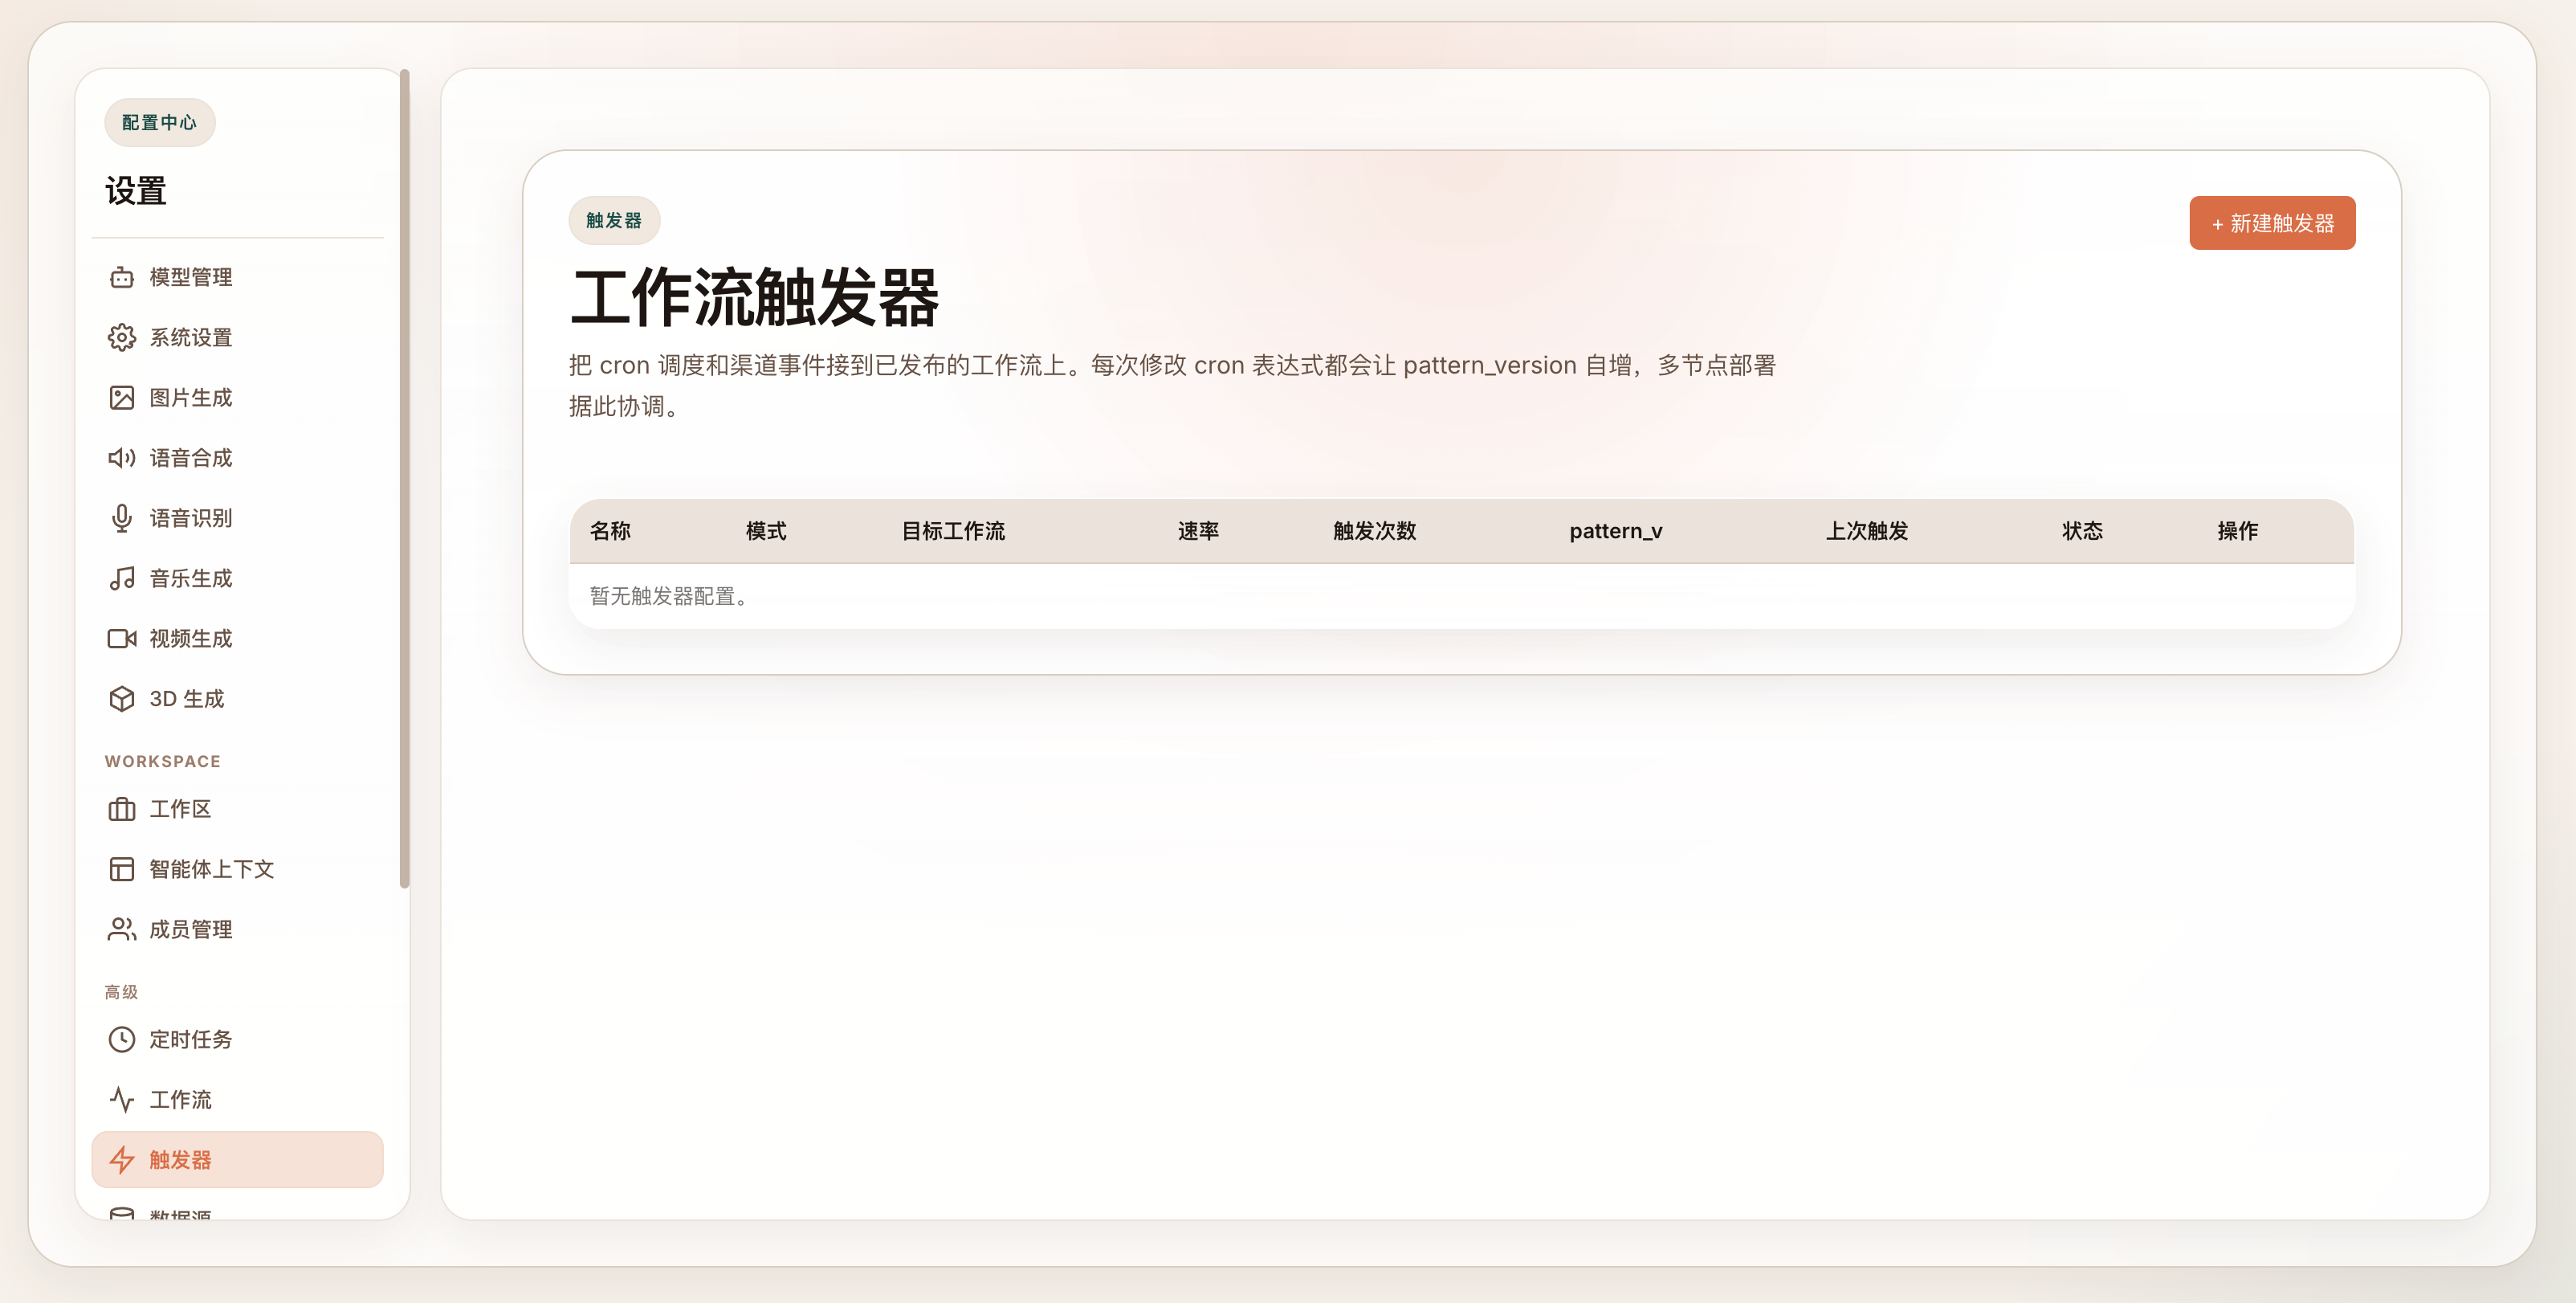2576x1303 pixels.
Task: Click the 成员管理 users icon
Action: (x=121, y=929)
